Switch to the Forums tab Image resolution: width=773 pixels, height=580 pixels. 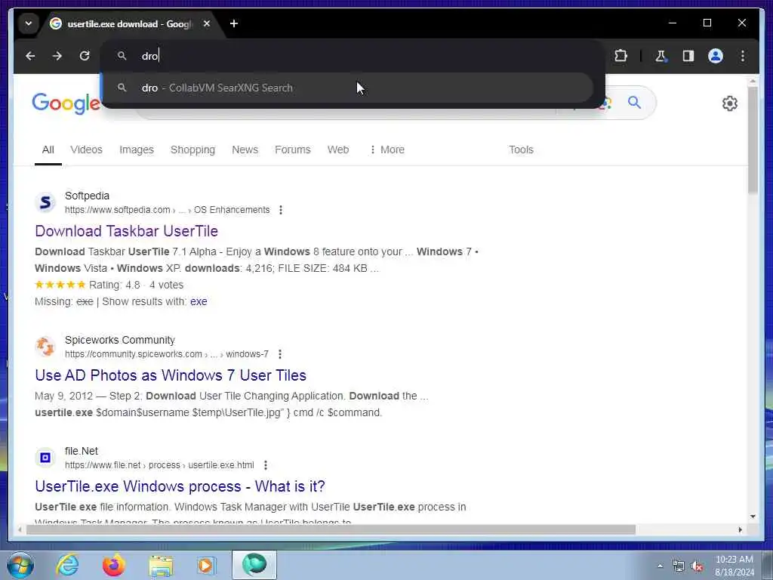pos(293,150)
